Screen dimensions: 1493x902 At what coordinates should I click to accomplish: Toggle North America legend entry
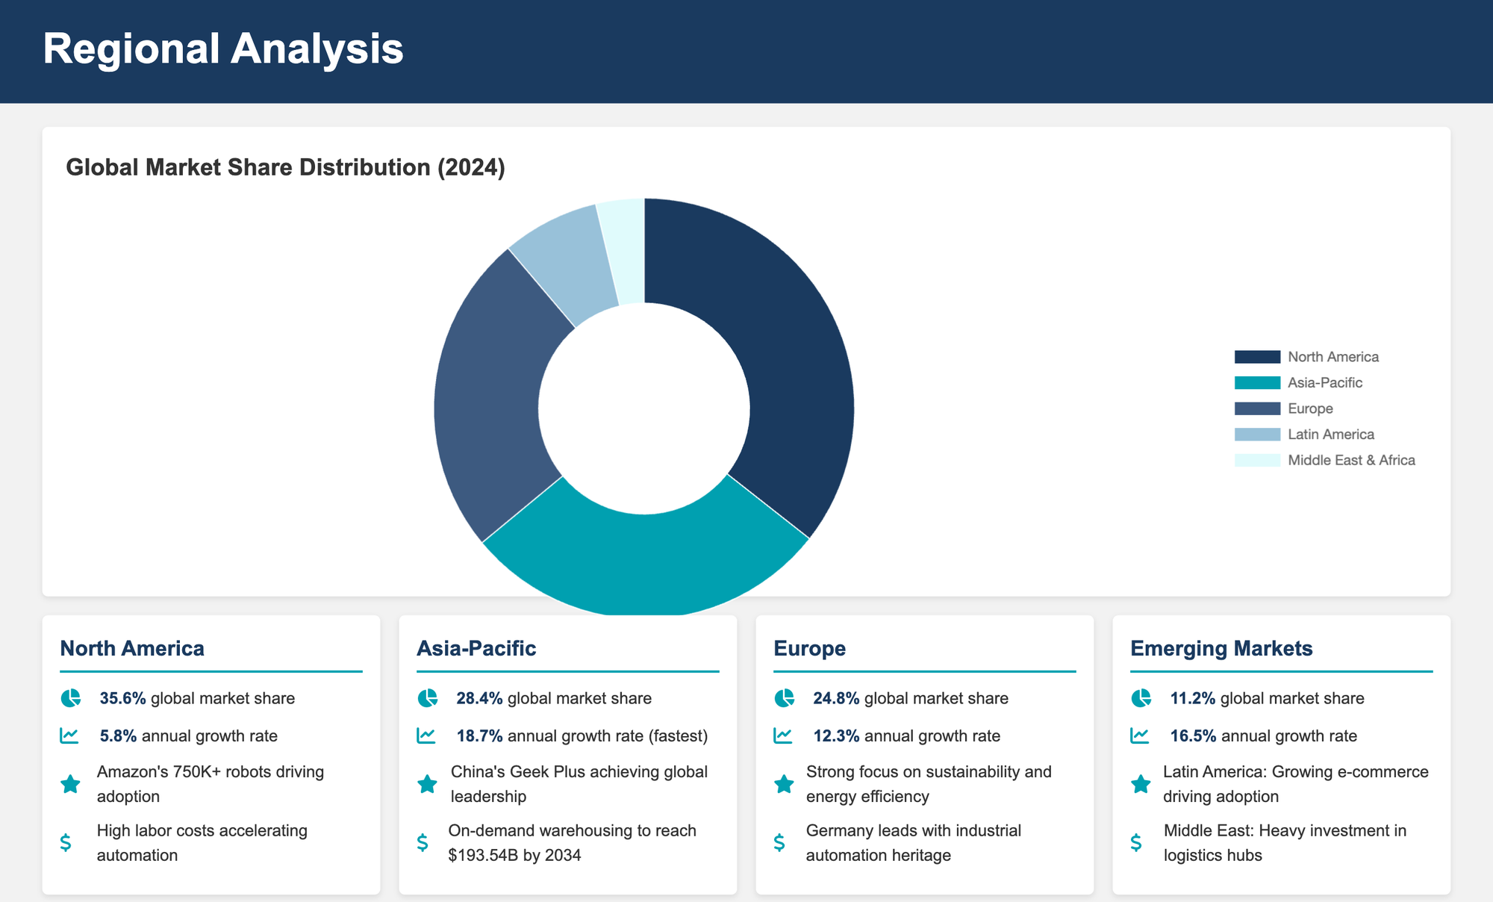[1333, 357]
